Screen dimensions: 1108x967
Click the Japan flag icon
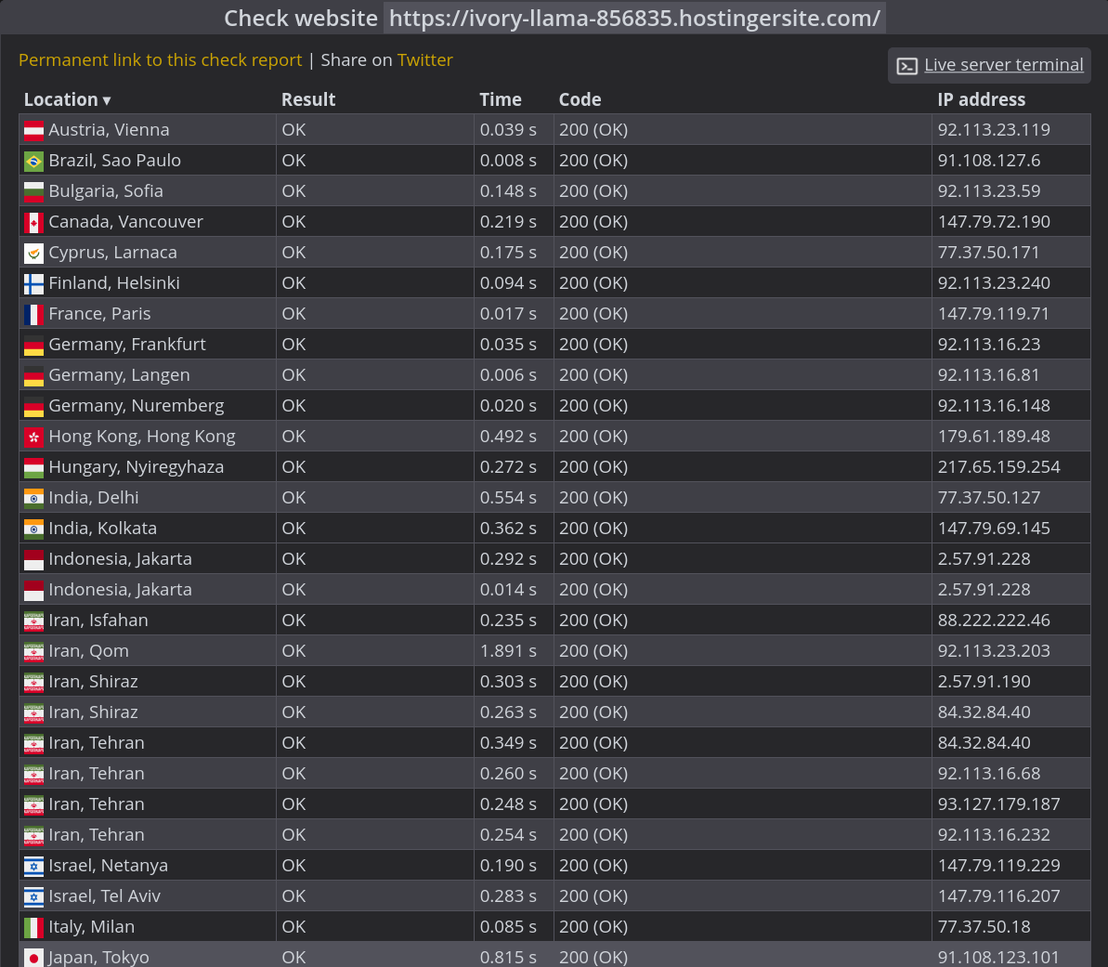(33, 958)
